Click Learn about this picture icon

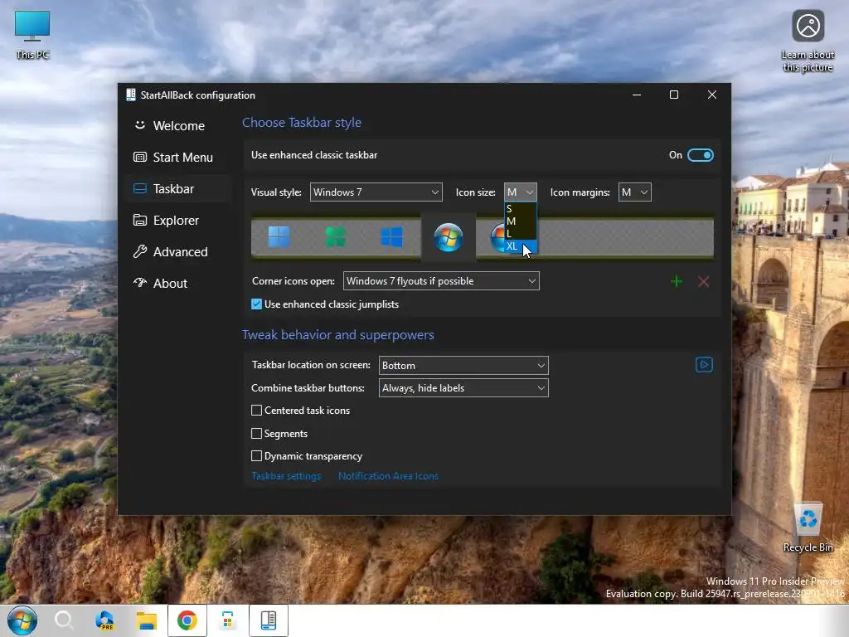click(808, 41)
